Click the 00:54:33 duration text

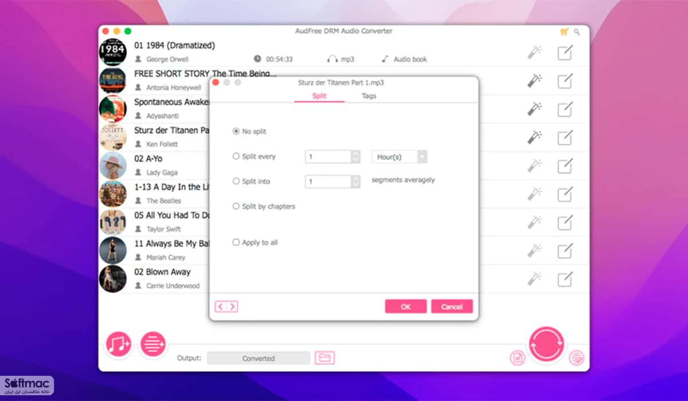(x=279, y=59)
